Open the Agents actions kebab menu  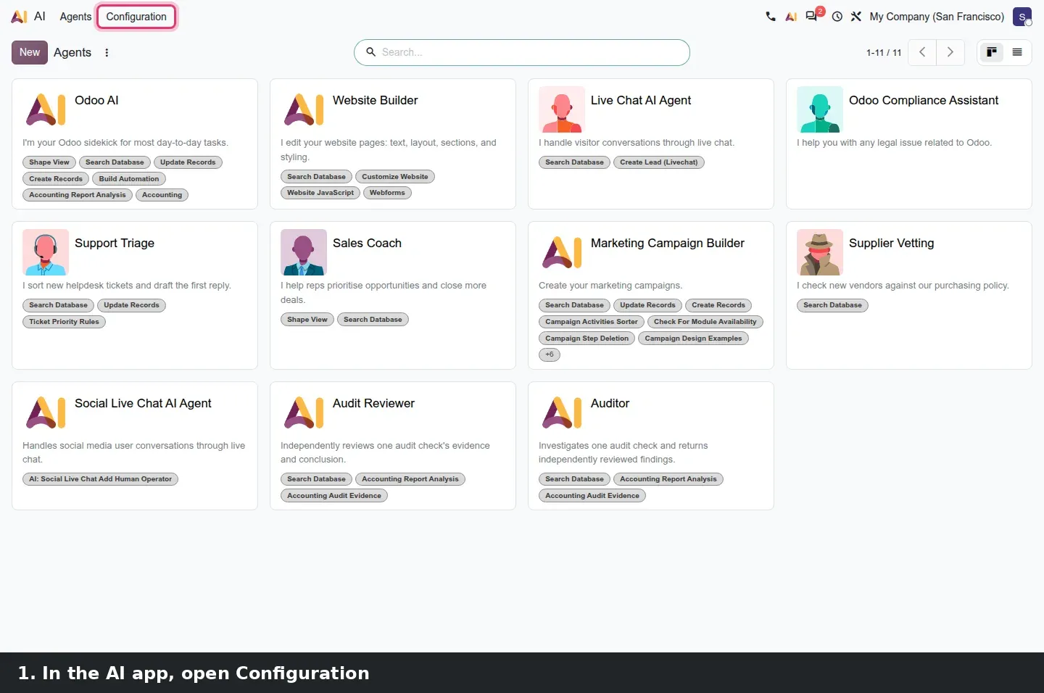pyautogui.click(x=107, y=52)
